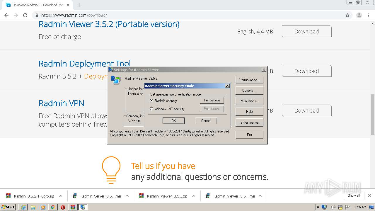Screen dimensions: 375x211
Task: Show hidden system tray icons
Action: pyautogui.click(x=318, y=207)
